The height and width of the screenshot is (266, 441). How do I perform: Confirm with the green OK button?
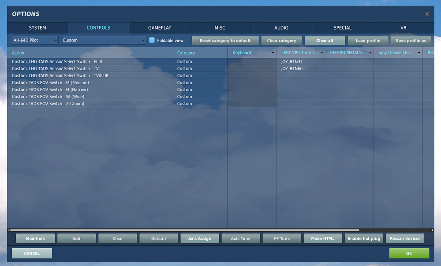(409, 253)
